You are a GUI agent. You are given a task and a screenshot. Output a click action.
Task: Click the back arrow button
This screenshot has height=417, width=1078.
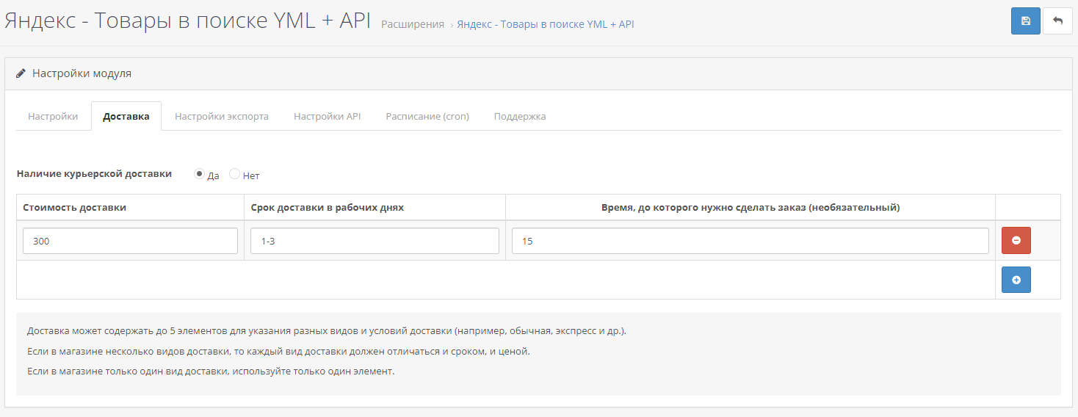pyautogui.click(x=1057, y=21)
